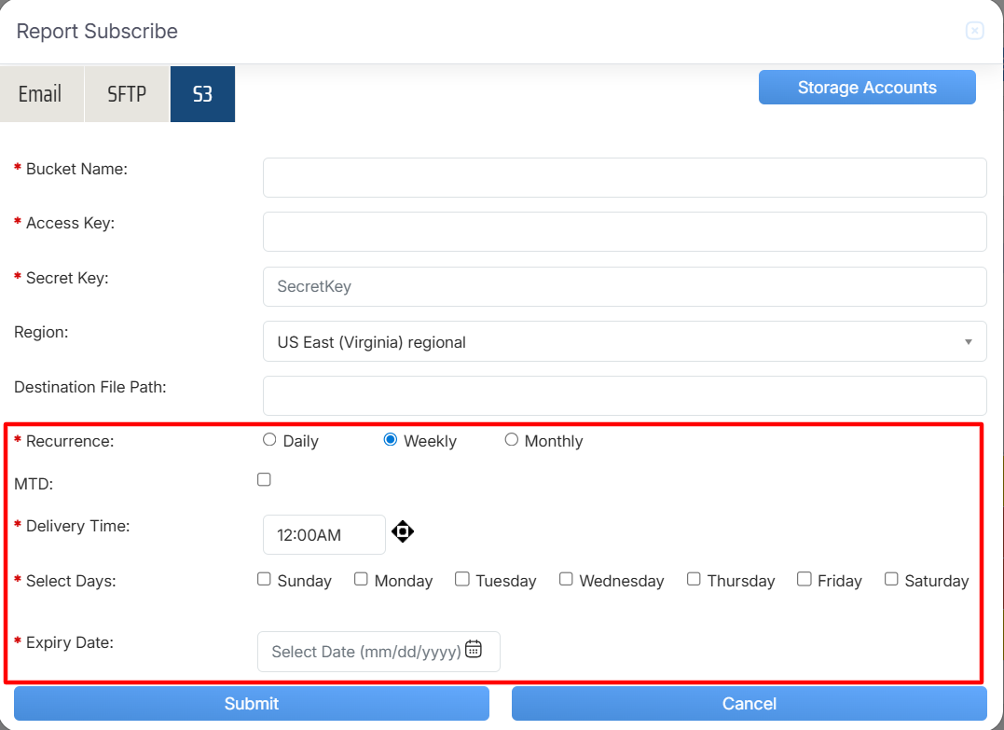Check the Sunday checkbox
This screenshot has width=1004, height=730.
tap(265, 579)
